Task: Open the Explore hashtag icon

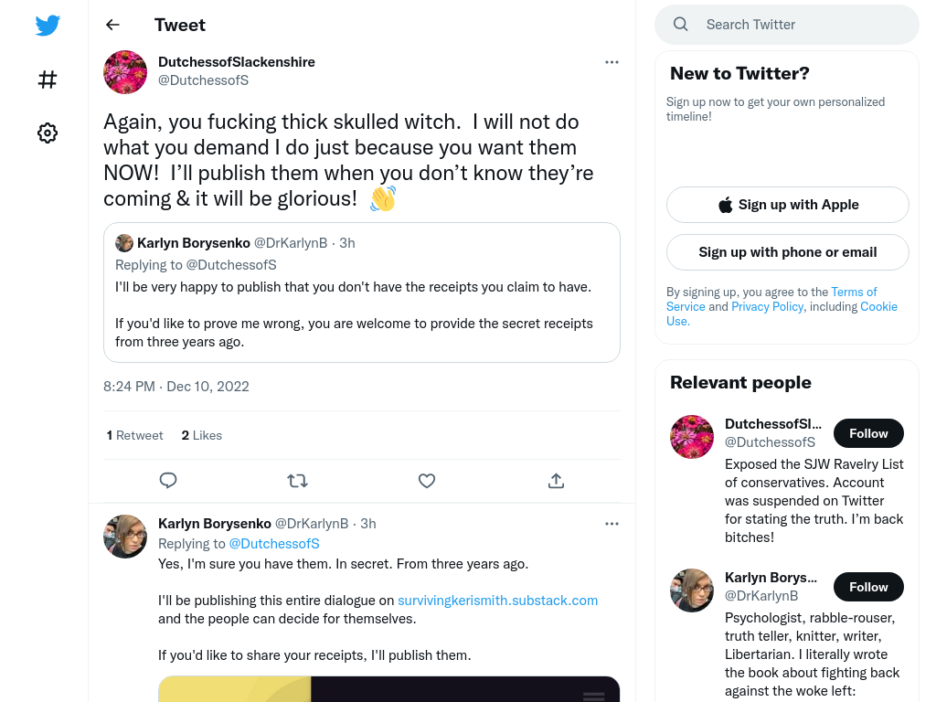Action: tap(48, 80)
